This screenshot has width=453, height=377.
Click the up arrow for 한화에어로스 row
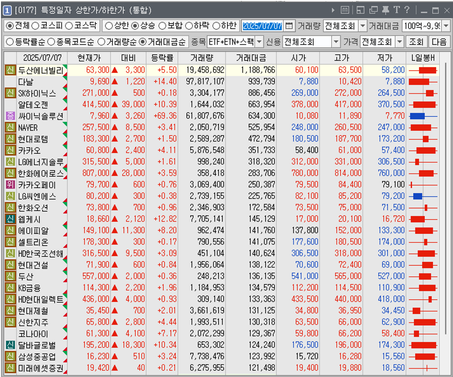(115, 173)
